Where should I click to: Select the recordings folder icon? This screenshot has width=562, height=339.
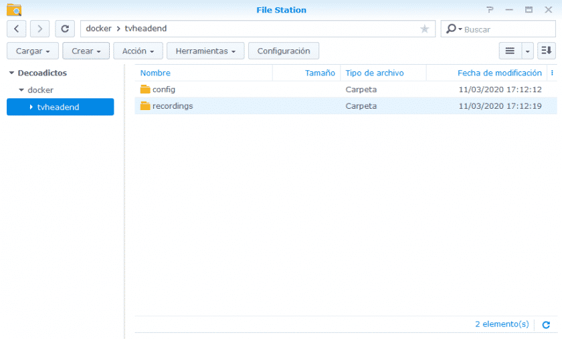coord(145,106)
